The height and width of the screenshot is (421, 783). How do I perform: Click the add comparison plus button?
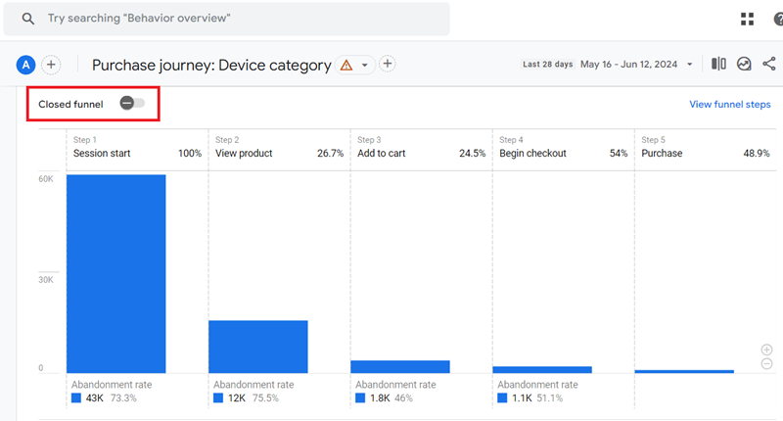click(x=51, y=65)
